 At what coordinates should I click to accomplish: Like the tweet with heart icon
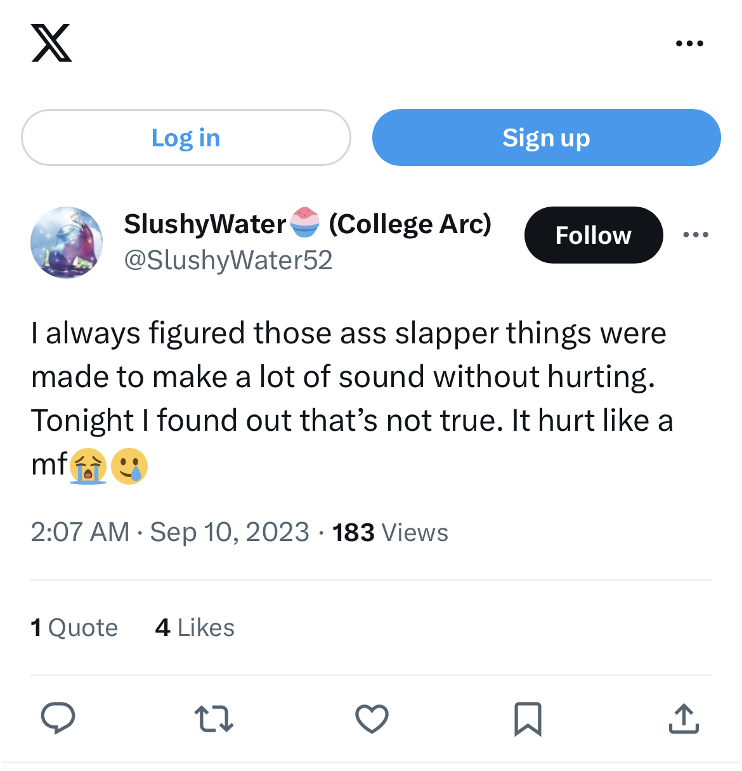click(x=372, y=719)
